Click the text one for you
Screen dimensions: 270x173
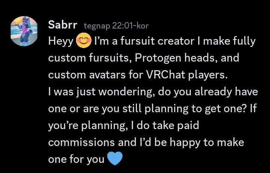click(x=76, y=159)
